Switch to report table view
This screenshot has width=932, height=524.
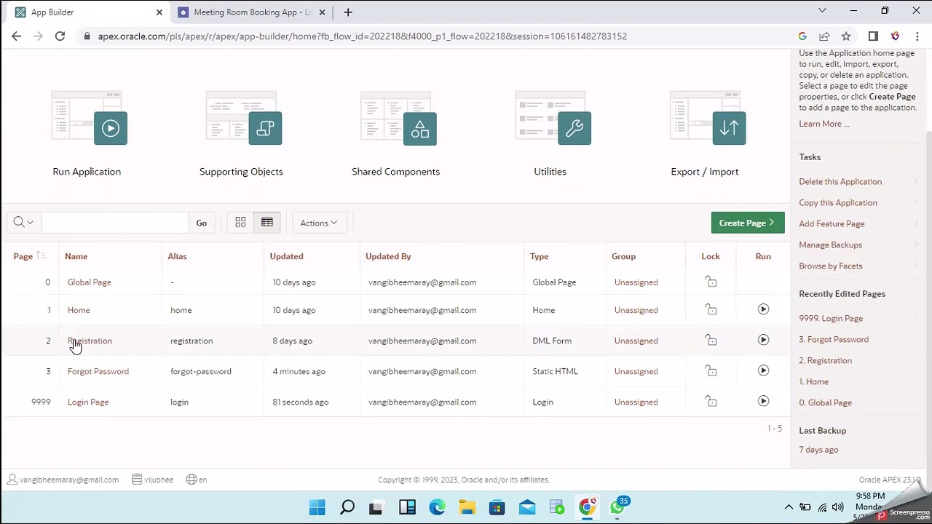(267, 223)
